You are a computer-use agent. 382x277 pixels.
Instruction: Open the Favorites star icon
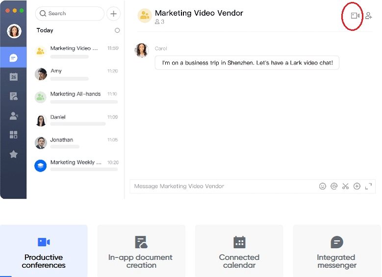point(14,154)
